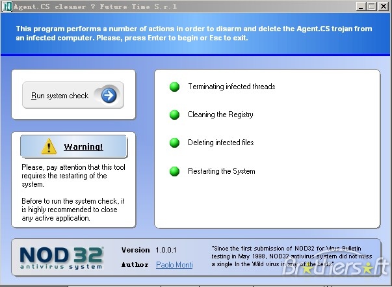Click the Run system check button
This screenshot has width=392, height=287.
[x=73, y=95]
